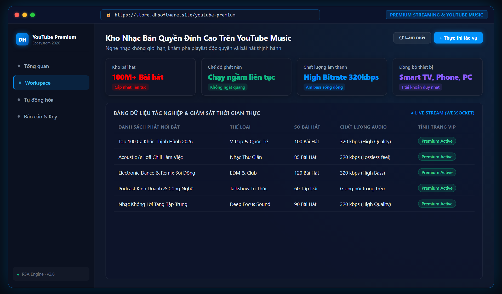Click the Smart TV, Phone, PC card
The width and height of the screenshot is (502, 294).
438,77
